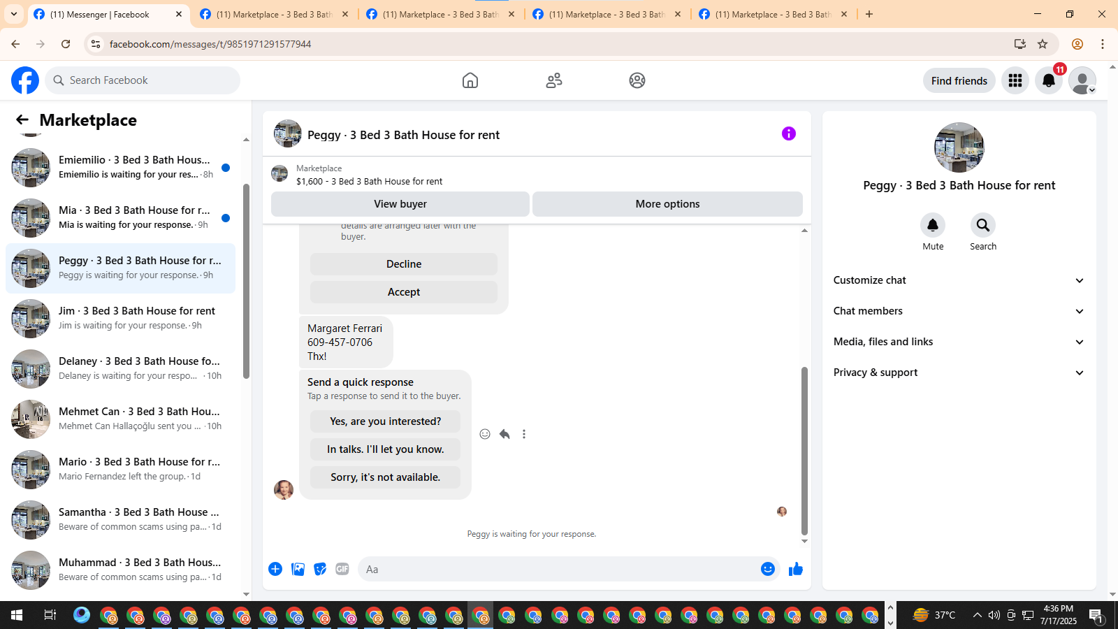
Task: Close the Messenger browser tab
Action: (x=179, y=14)
